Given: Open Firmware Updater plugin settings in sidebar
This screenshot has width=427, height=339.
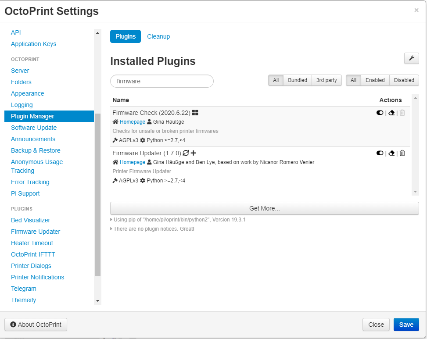Looking at the screenshot, I should (36, 232).
